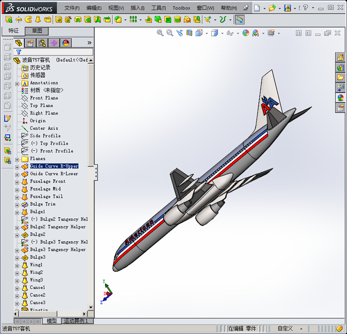Click the 自定义 status bar button

pos(285,329)
